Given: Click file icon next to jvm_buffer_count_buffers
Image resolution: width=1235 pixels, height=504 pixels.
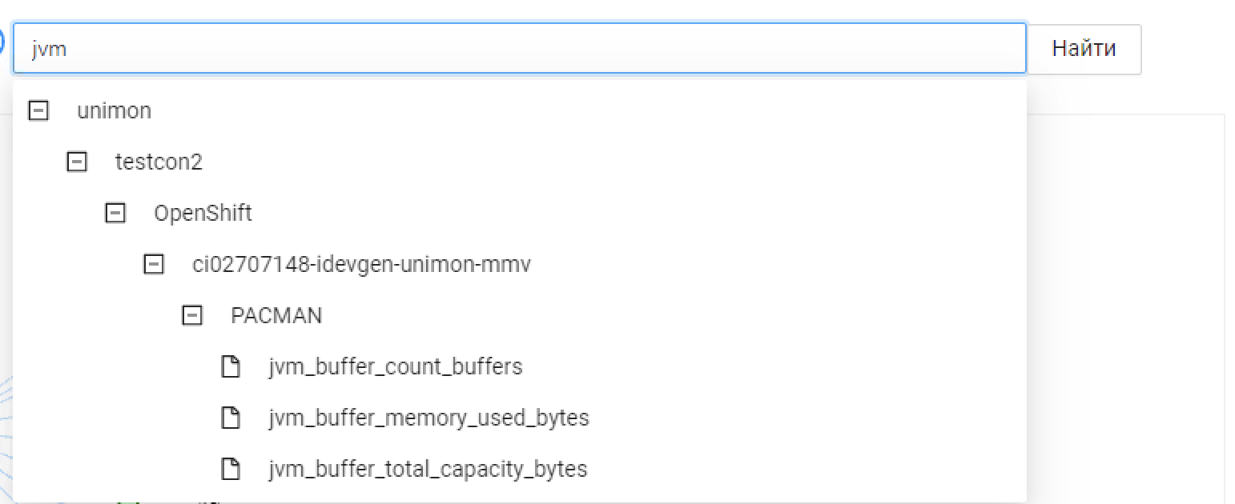Looking at the screenshot, I should tap(231, 366).
